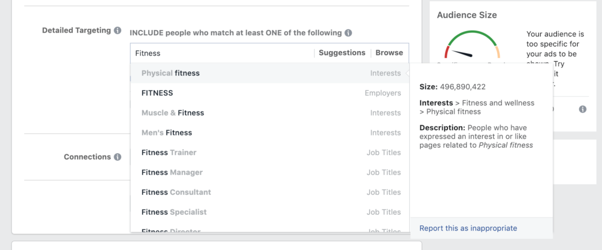Click info icon next to Detailed Targeting
The image size is (602, 250).
(118, 31)
